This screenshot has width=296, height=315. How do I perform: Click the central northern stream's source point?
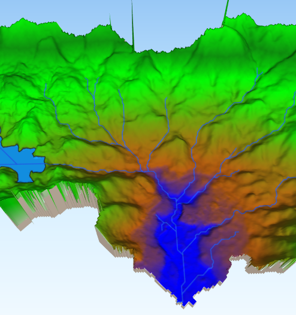click(x=166, y=98)
